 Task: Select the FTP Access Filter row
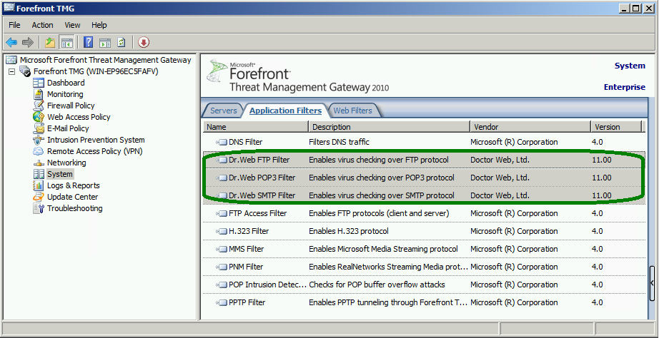click(424, 213)
